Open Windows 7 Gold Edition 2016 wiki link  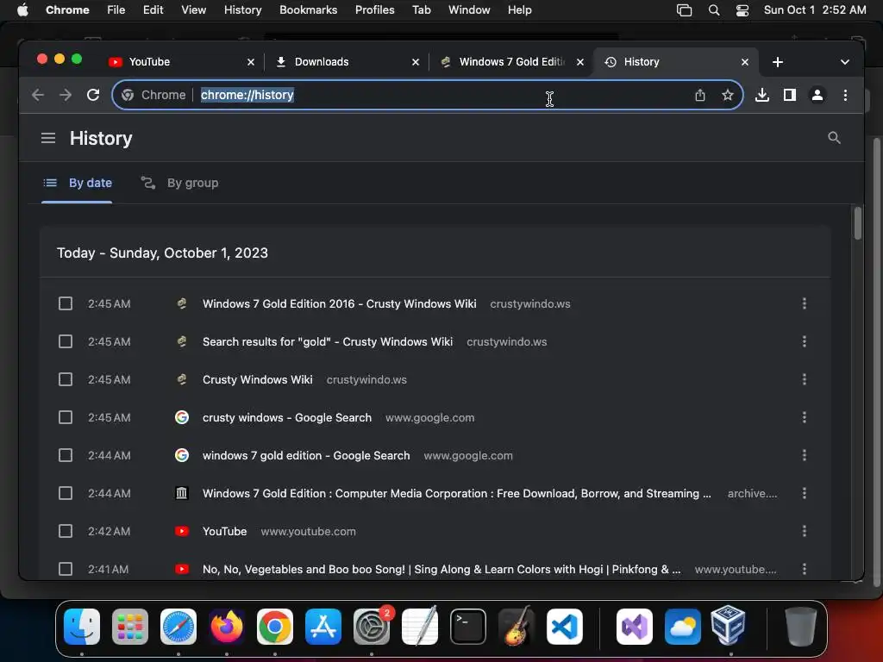coord(339,303)
